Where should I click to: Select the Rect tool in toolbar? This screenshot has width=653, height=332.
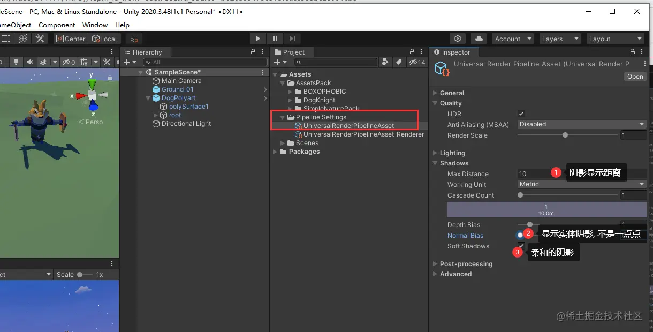tap(6, 39)
